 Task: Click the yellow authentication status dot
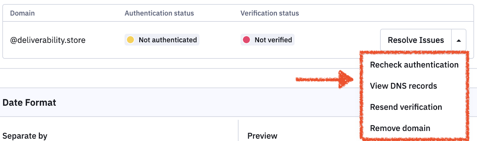130,40
